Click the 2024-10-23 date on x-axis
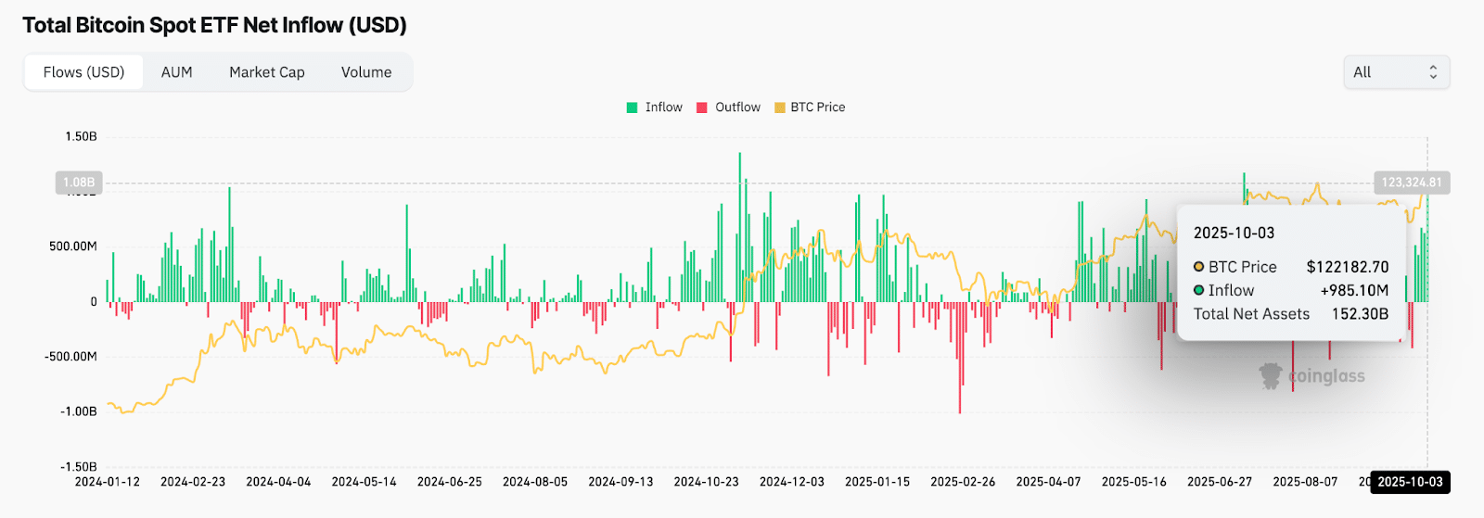 706,482
